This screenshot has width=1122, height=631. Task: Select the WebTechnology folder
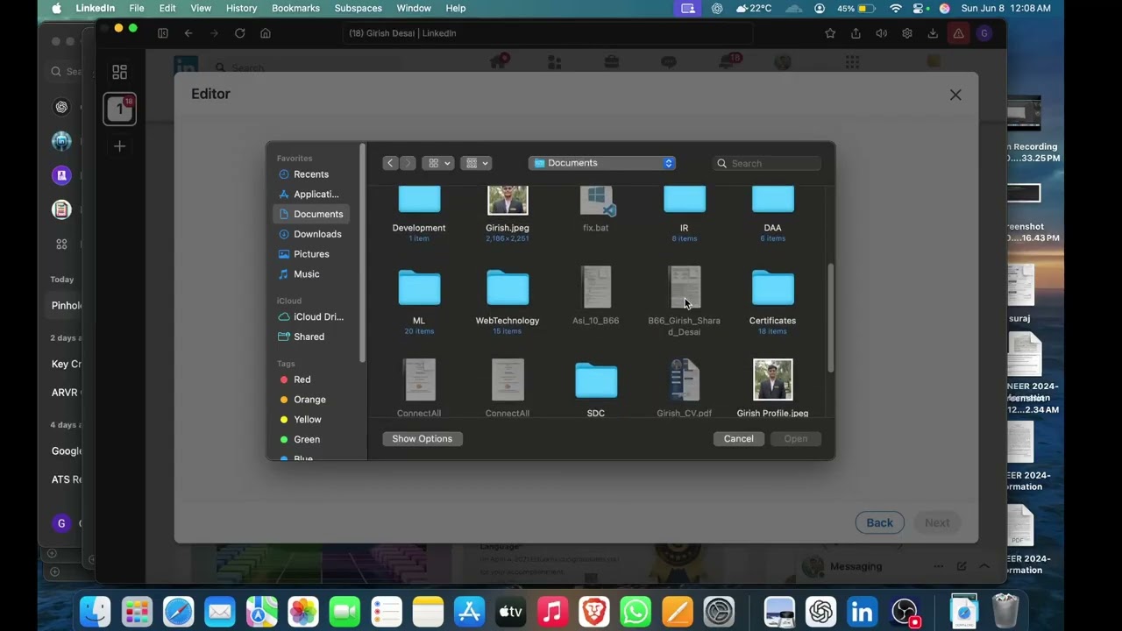point(508,301)
